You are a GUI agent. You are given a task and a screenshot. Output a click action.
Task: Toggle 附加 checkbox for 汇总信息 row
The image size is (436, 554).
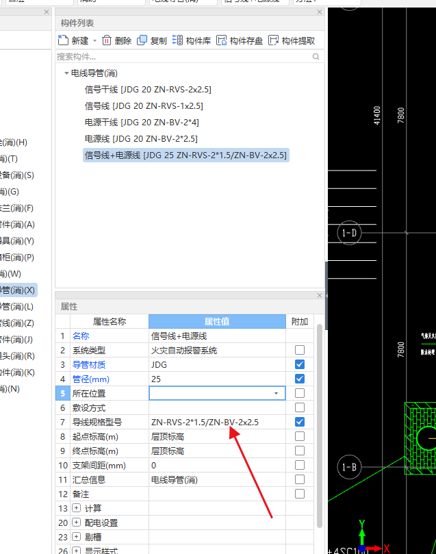coord(300,479)
